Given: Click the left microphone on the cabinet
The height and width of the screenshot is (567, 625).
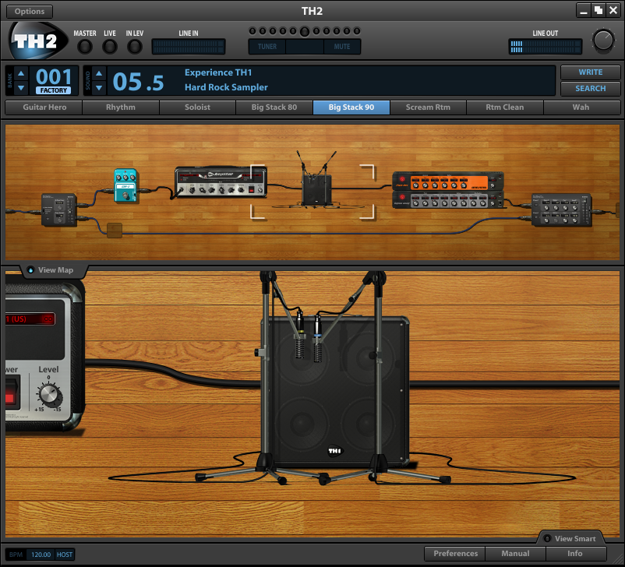Looking at the screenshot, I should pyautogui.click(x=300, y=335).
